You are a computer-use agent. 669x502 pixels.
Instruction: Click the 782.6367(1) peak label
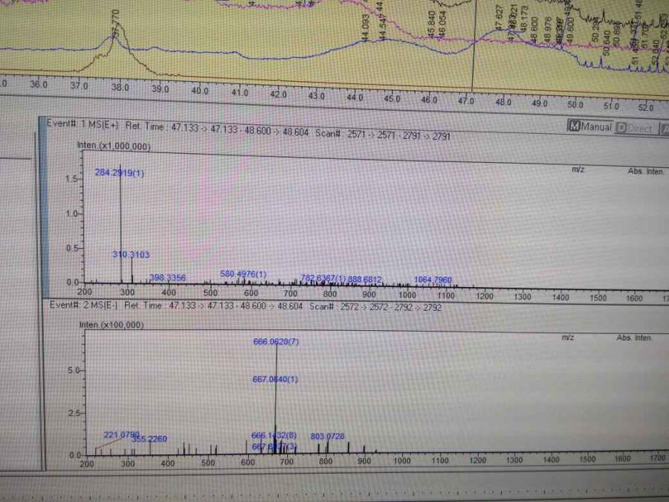(x=323, y=278)
